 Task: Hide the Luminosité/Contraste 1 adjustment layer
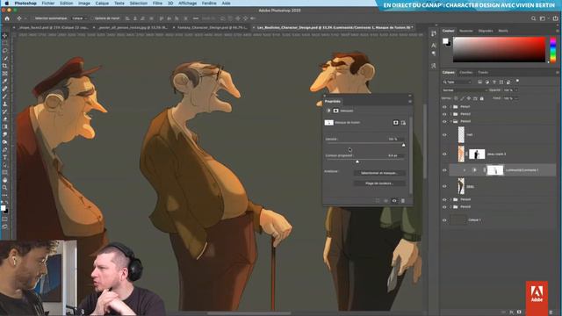[x=444, y=170]
